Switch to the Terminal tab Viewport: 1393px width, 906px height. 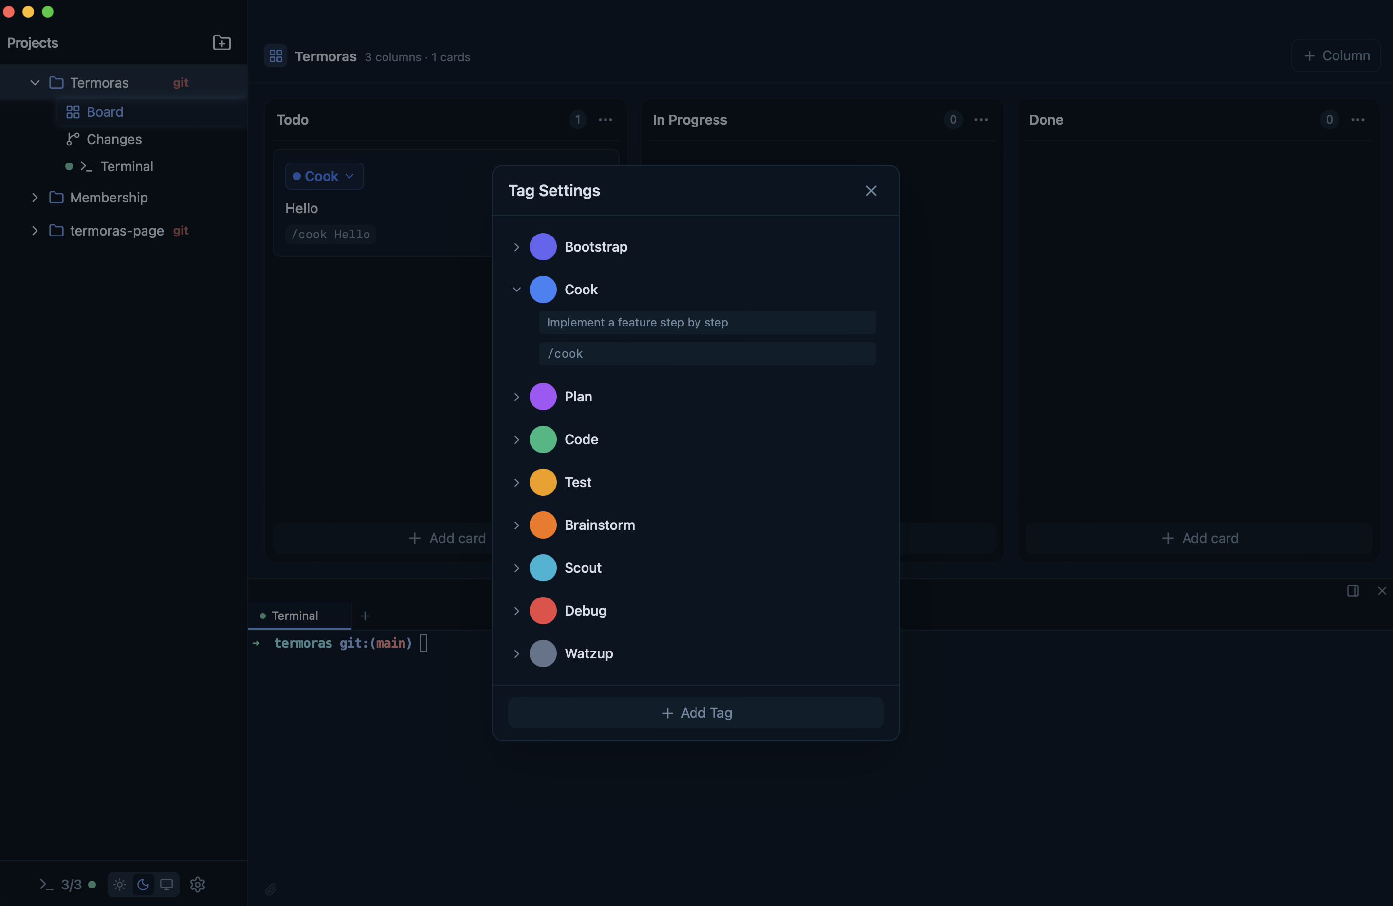click(x=294, y=615)
